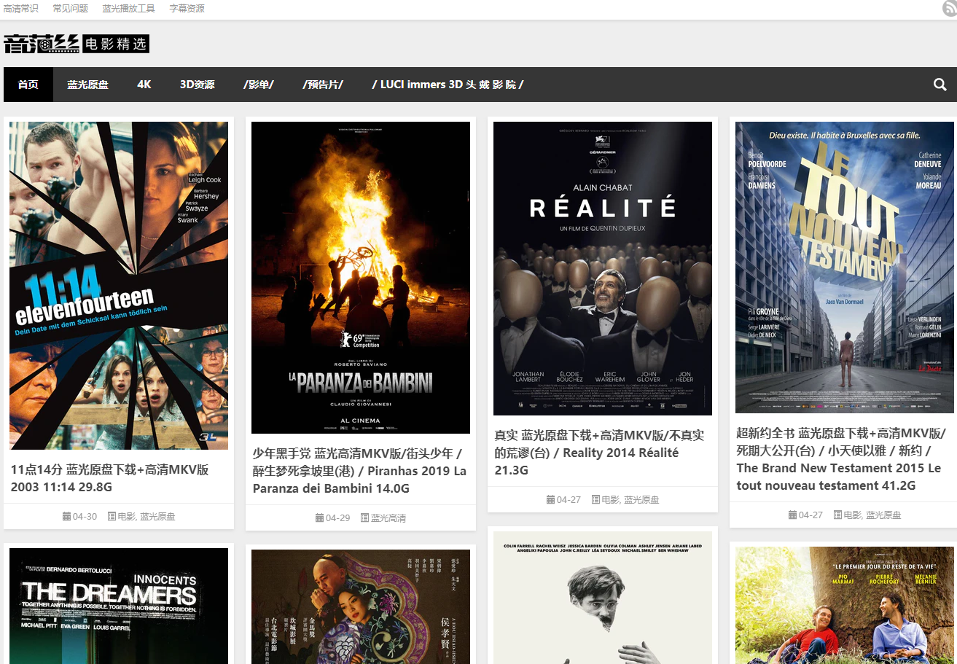This screenshot has width=957, height=664.
Task: Click the 04-27 date on the Réalité card
Action: coord(569,500)
